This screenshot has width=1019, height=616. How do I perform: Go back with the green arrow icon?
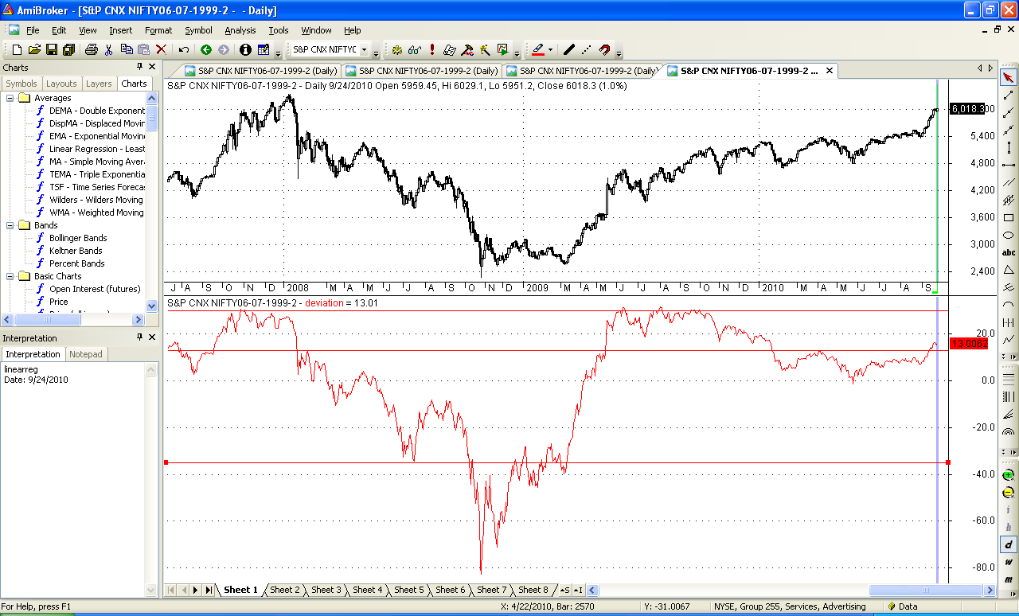206,49
